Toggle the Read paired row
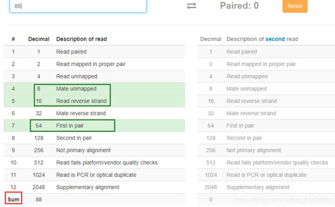335x207 pixels. coord(94,51)
